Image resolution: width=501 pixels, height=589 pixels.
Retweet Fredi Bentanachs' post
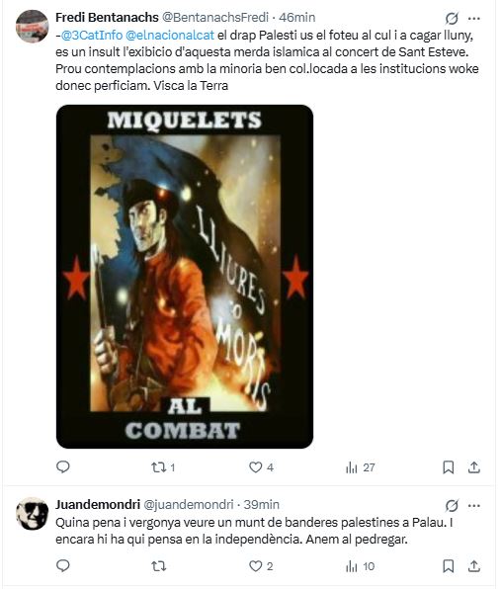(163, 467)
